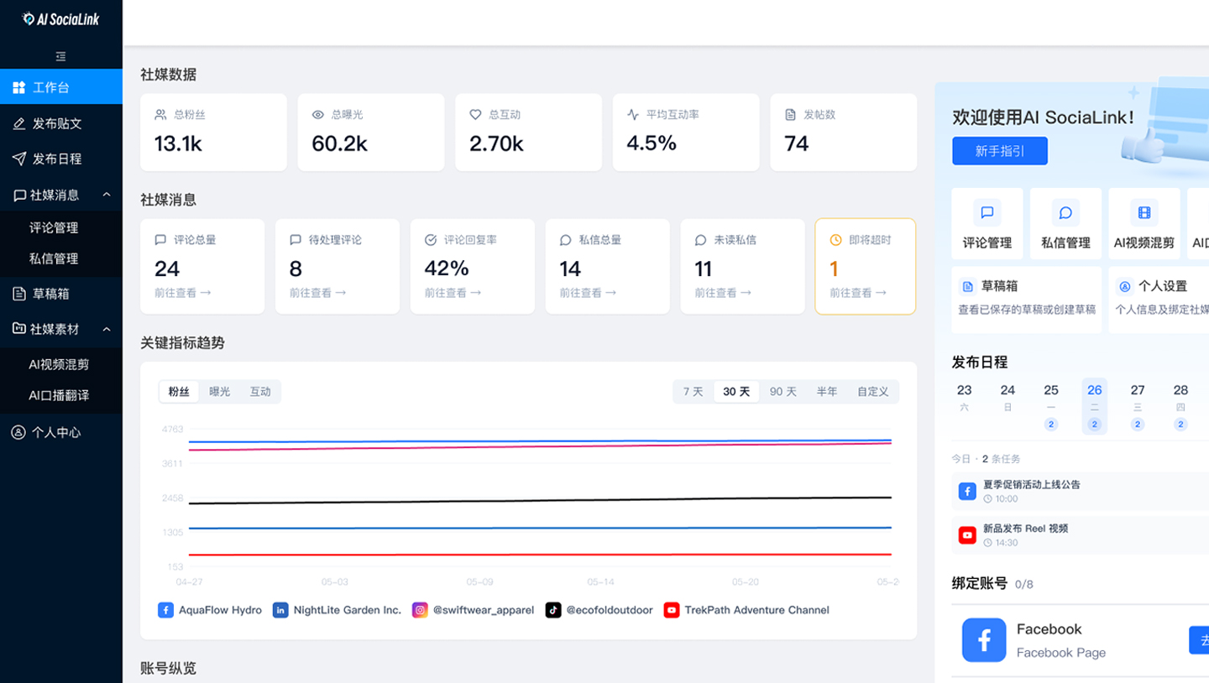The width and height of the screenshot is (1209, 683).
Task: Switch chart metric to 曝光
Action: 220,392
